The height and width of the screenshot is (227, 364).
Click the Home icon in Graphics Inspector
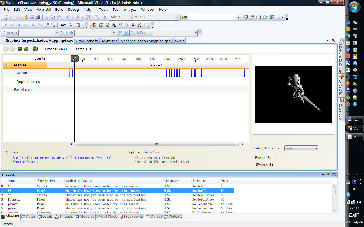26,49
